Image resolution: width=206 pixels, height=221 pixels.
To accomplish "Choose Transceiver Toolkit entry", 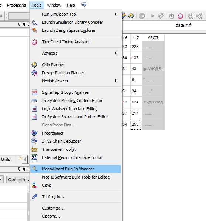I will (x=75, y=149).
